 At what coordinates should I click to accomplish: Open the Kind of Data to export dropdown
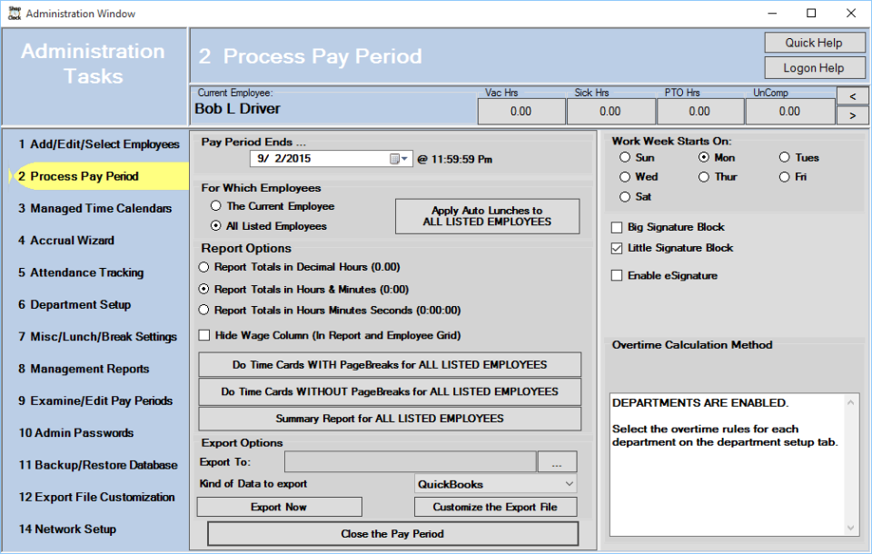[x=571, y=483]
